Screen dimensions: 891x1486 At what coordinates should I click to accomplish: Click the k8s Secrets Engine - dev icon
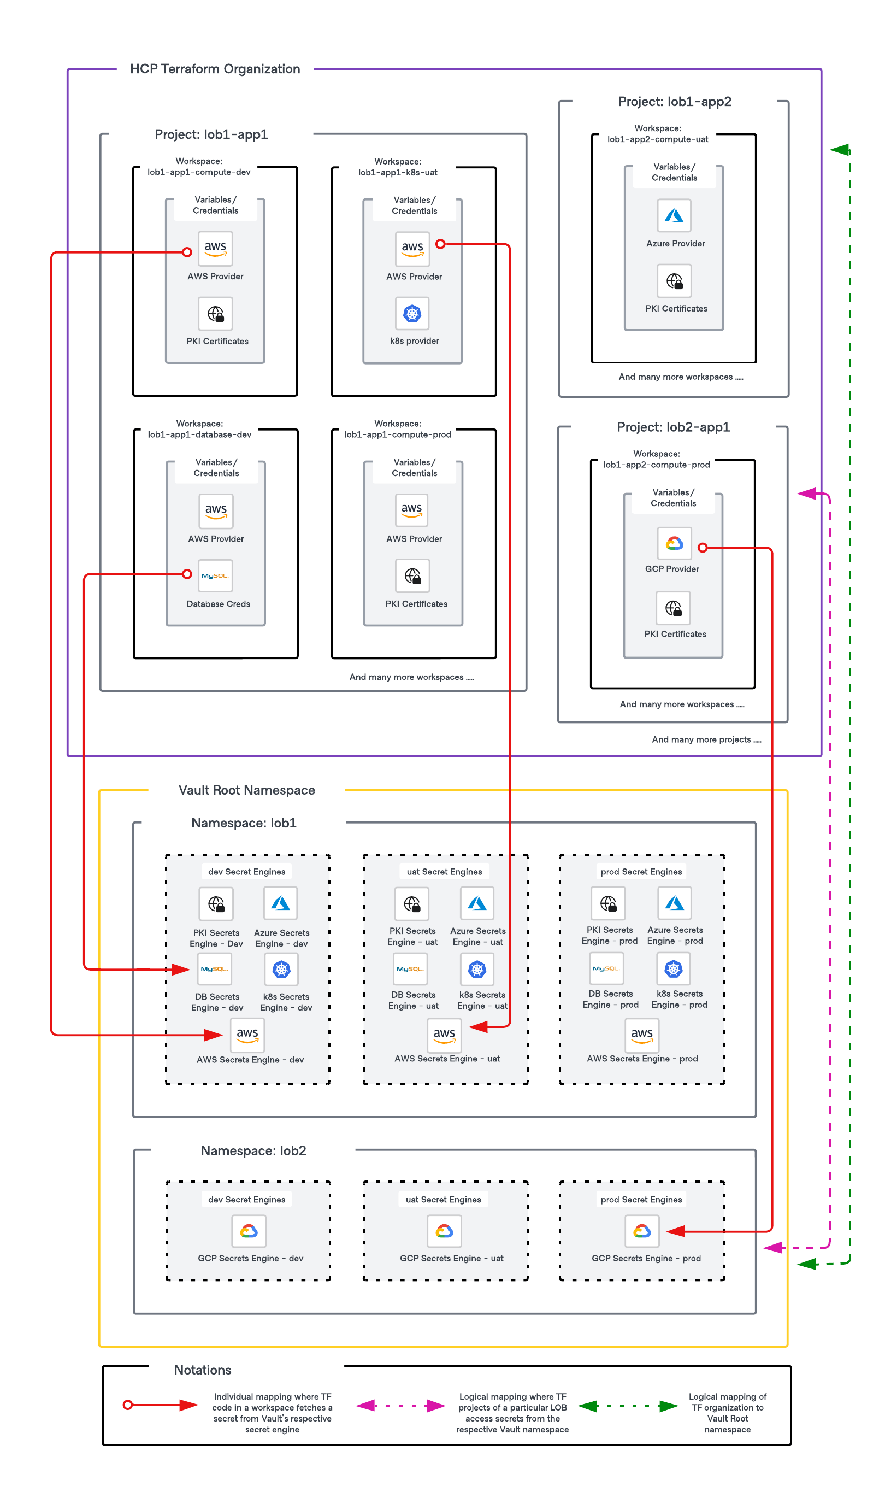(281, 968)
